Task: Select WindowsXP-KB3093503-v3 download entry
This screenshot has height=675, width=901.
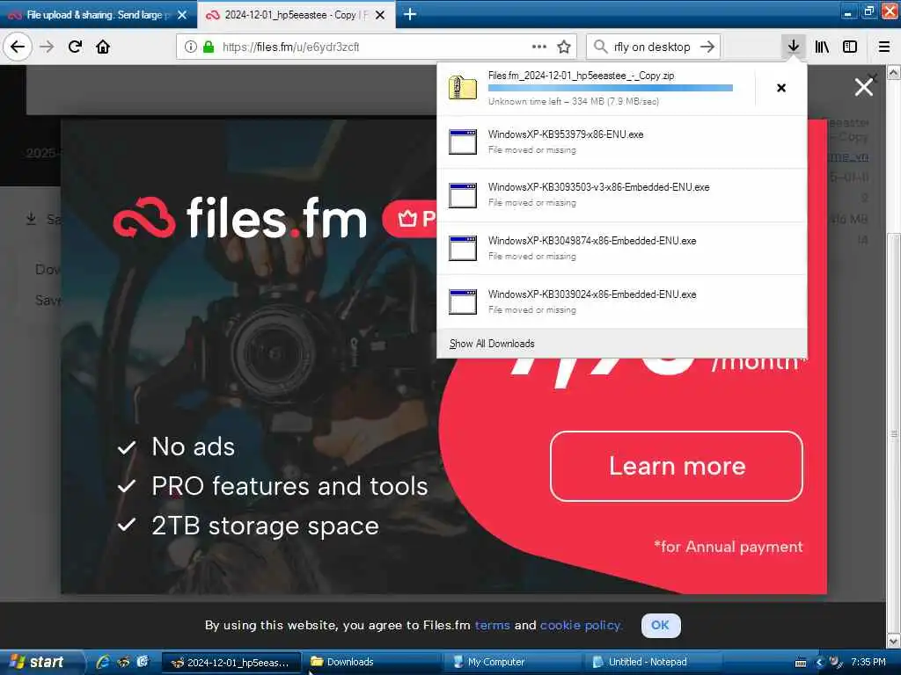Action: (622, 195)
